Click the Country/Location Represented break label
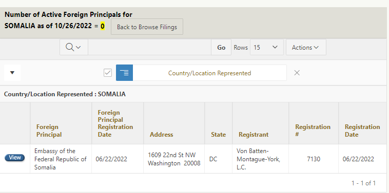The width and height of the screenshot is (389, 193). pyautogui.click(x=209, y=73)
